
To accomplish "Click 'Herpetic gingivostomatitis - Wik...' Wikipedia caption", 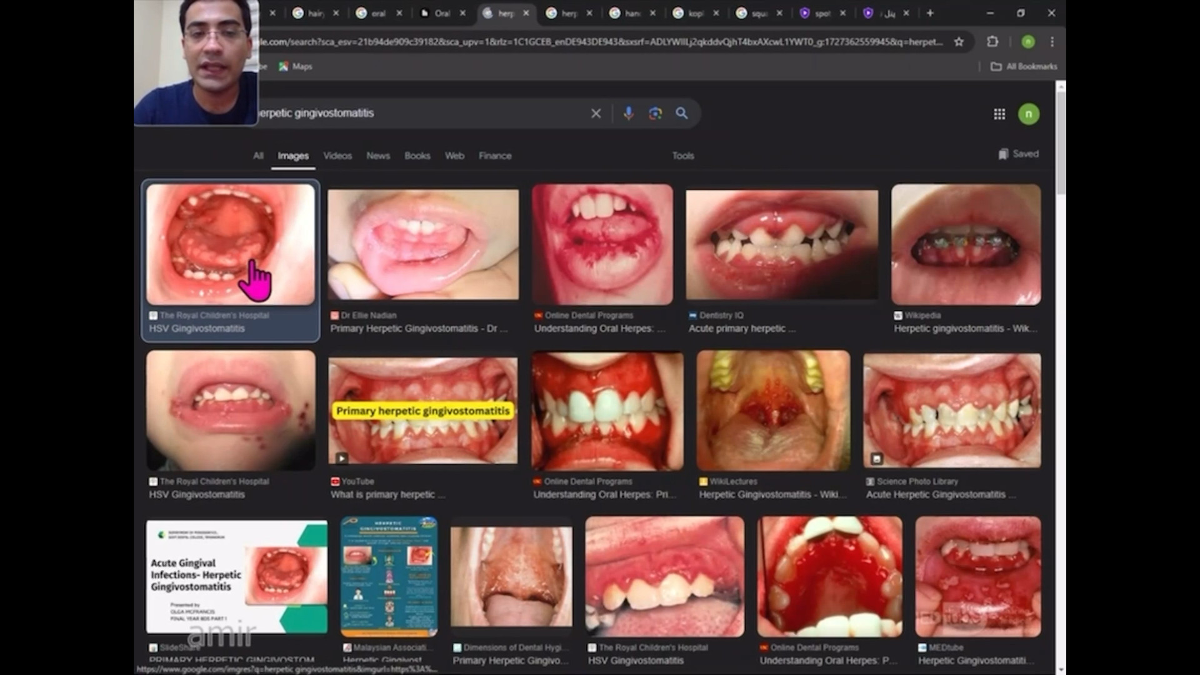I will pos(965,329).
